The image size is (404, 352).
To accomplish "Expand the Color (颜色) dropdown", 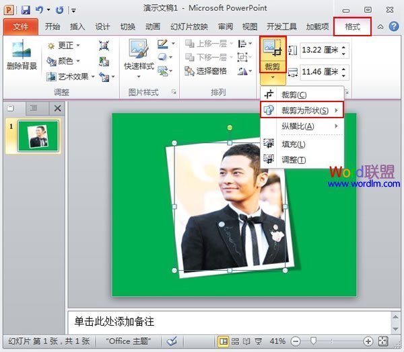I will (65, 61).
